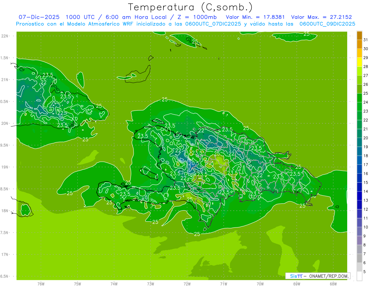The width and height of the screenshot is (374, 288).
Task: Select the "Valor Max. = 27.2152" text
Action: point(321,17)
